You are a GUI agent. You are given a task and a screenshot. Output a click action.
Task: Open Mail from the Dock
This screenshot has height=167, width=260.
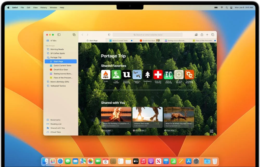point(75,161)
